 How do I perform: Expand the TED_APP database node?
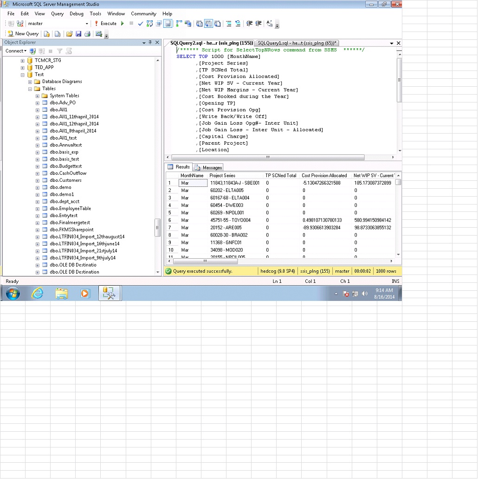[x=23, y=68]
